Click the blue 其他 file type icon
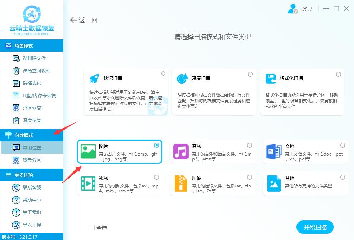Screen dimensions: 354x240 point(274,184)
